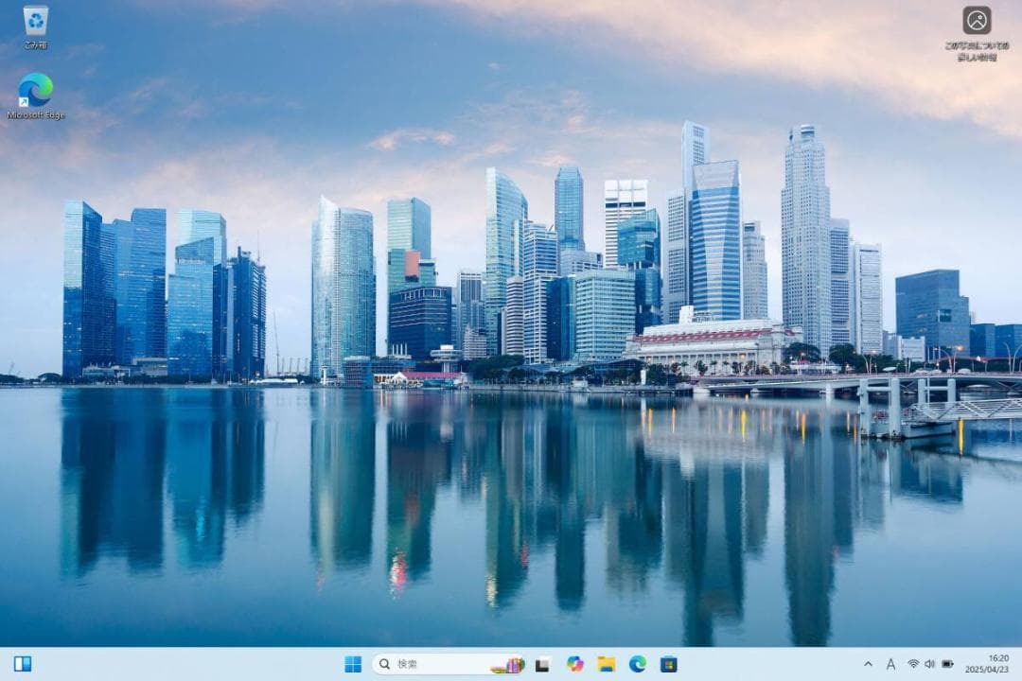
Task: Open Wi-Fi settings via the network icon
Action: click(x=913, y=665)
